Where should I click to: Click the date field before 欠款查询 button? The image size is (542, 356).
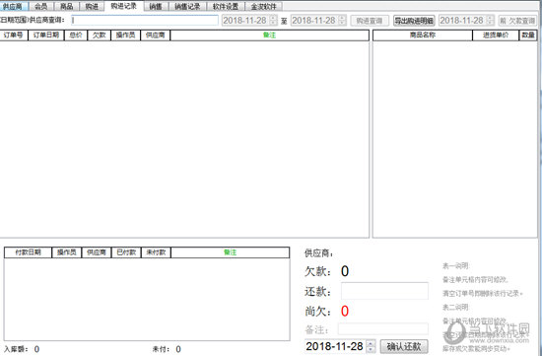click(462, 21)
